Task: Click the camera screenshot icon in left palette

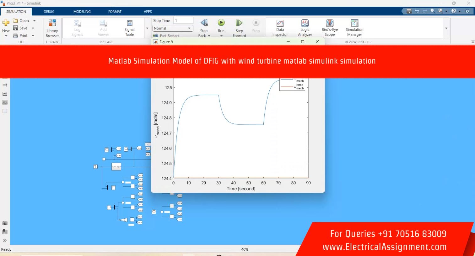Action: [x=5, y=223]
